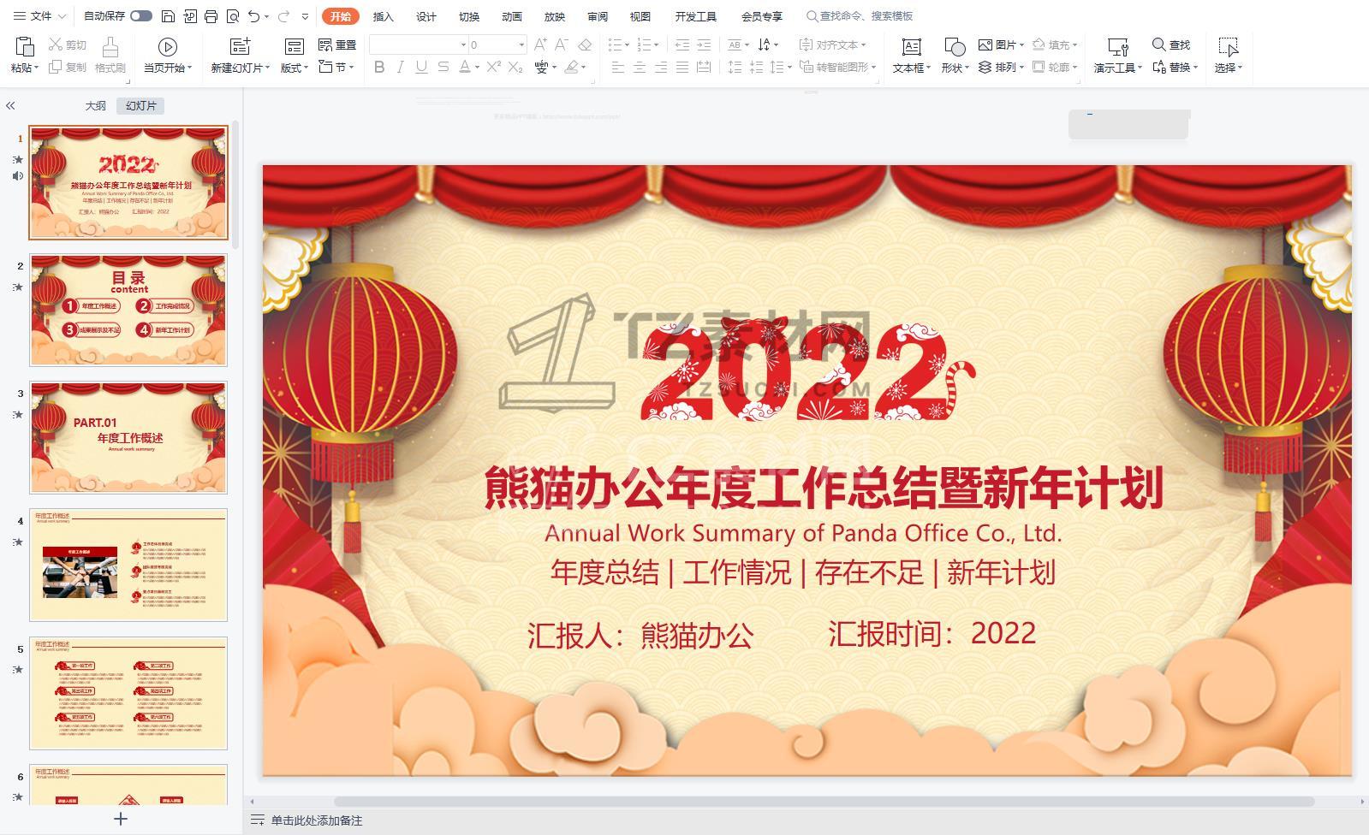This screenshot has width=1369, height=835.
Task: Select slide 2 目录 thumbnail
Action: [x=128, y=310]
